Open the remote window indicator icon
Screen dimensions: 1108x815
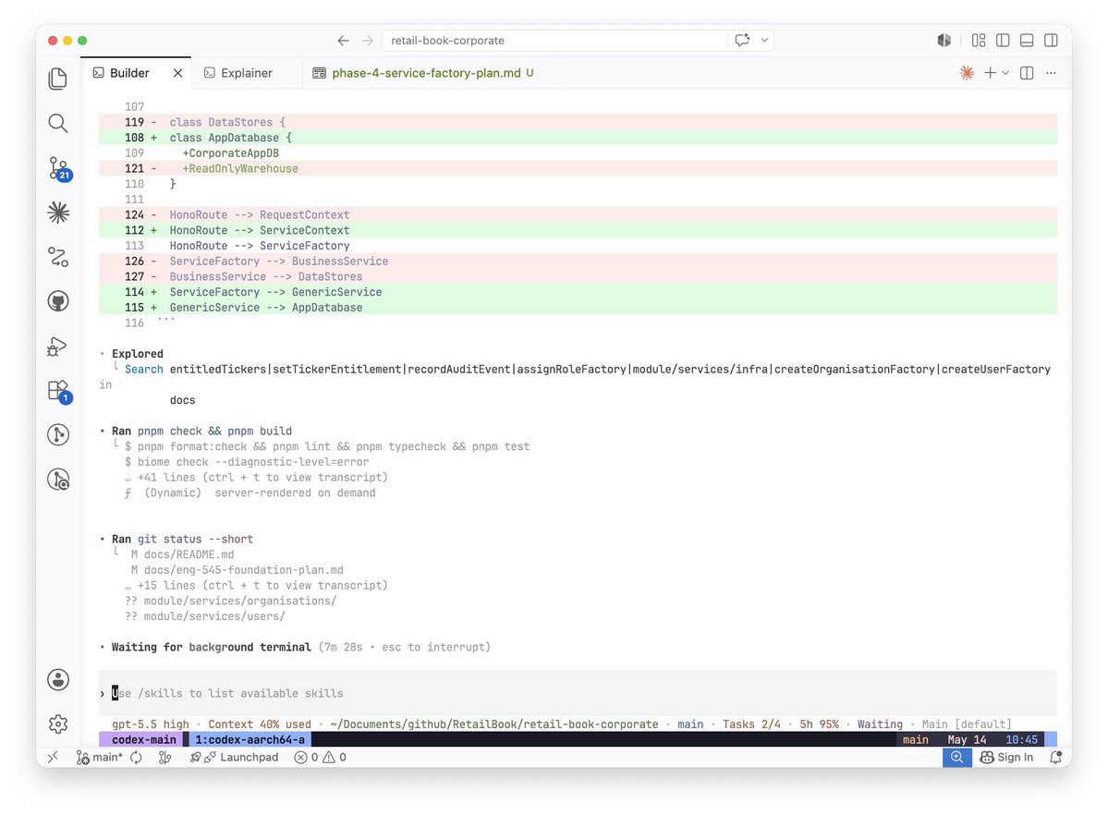(53, 757)
